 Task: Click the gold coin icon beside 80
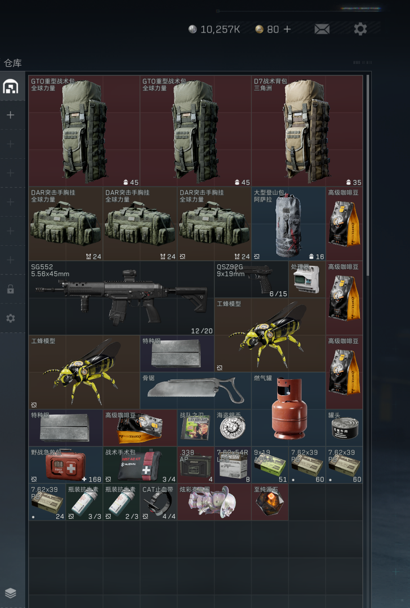[259, 29]
